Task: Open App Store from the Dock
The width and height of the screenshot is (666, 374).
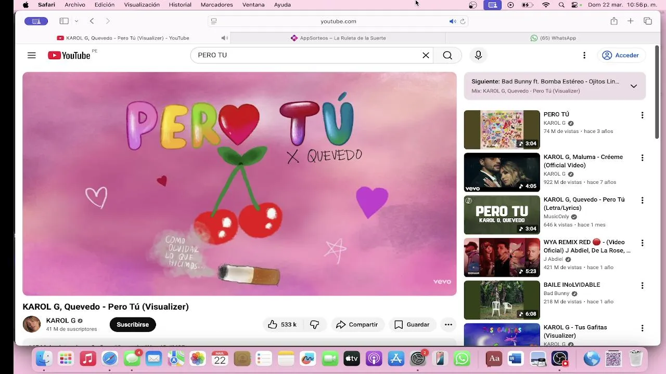Action: [396, 358]
